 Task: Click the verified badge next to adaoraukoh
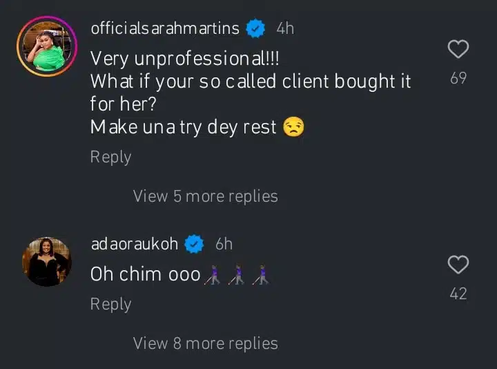[x=195, y=244]
